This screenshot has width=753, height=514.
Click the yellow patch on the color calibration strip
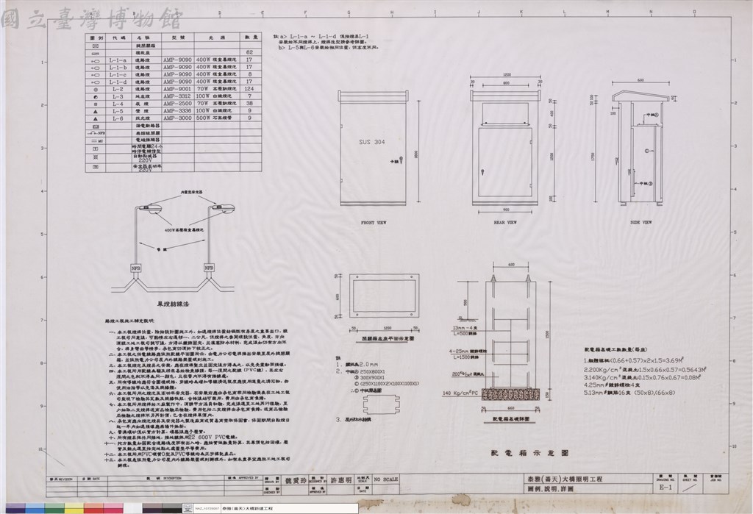74,508
